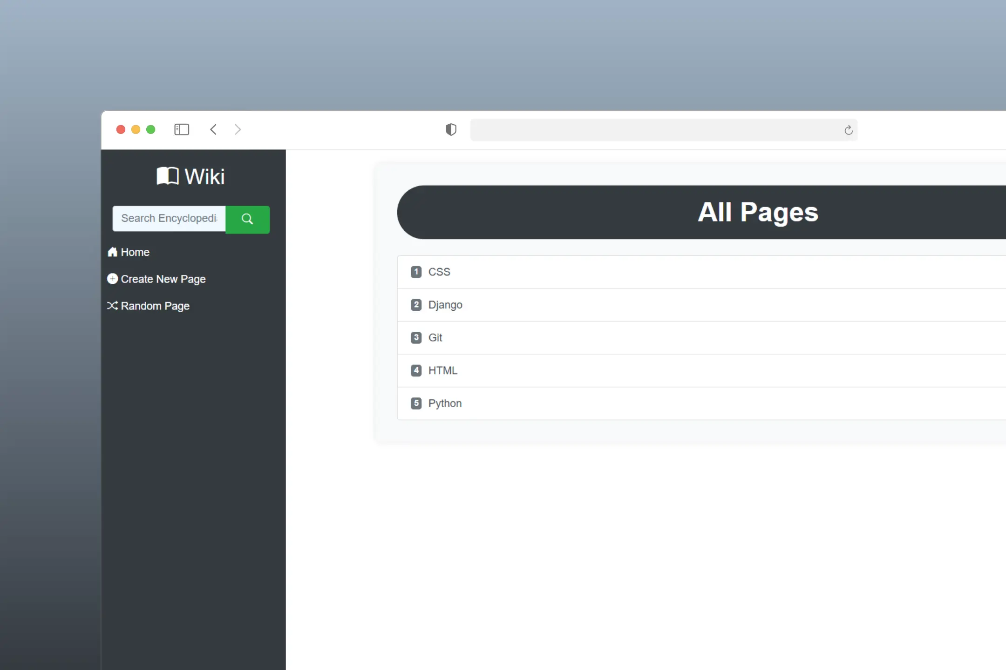Click number badge 1 beside CSS
The image size is (1006, 670).
[x=416, y=272]
